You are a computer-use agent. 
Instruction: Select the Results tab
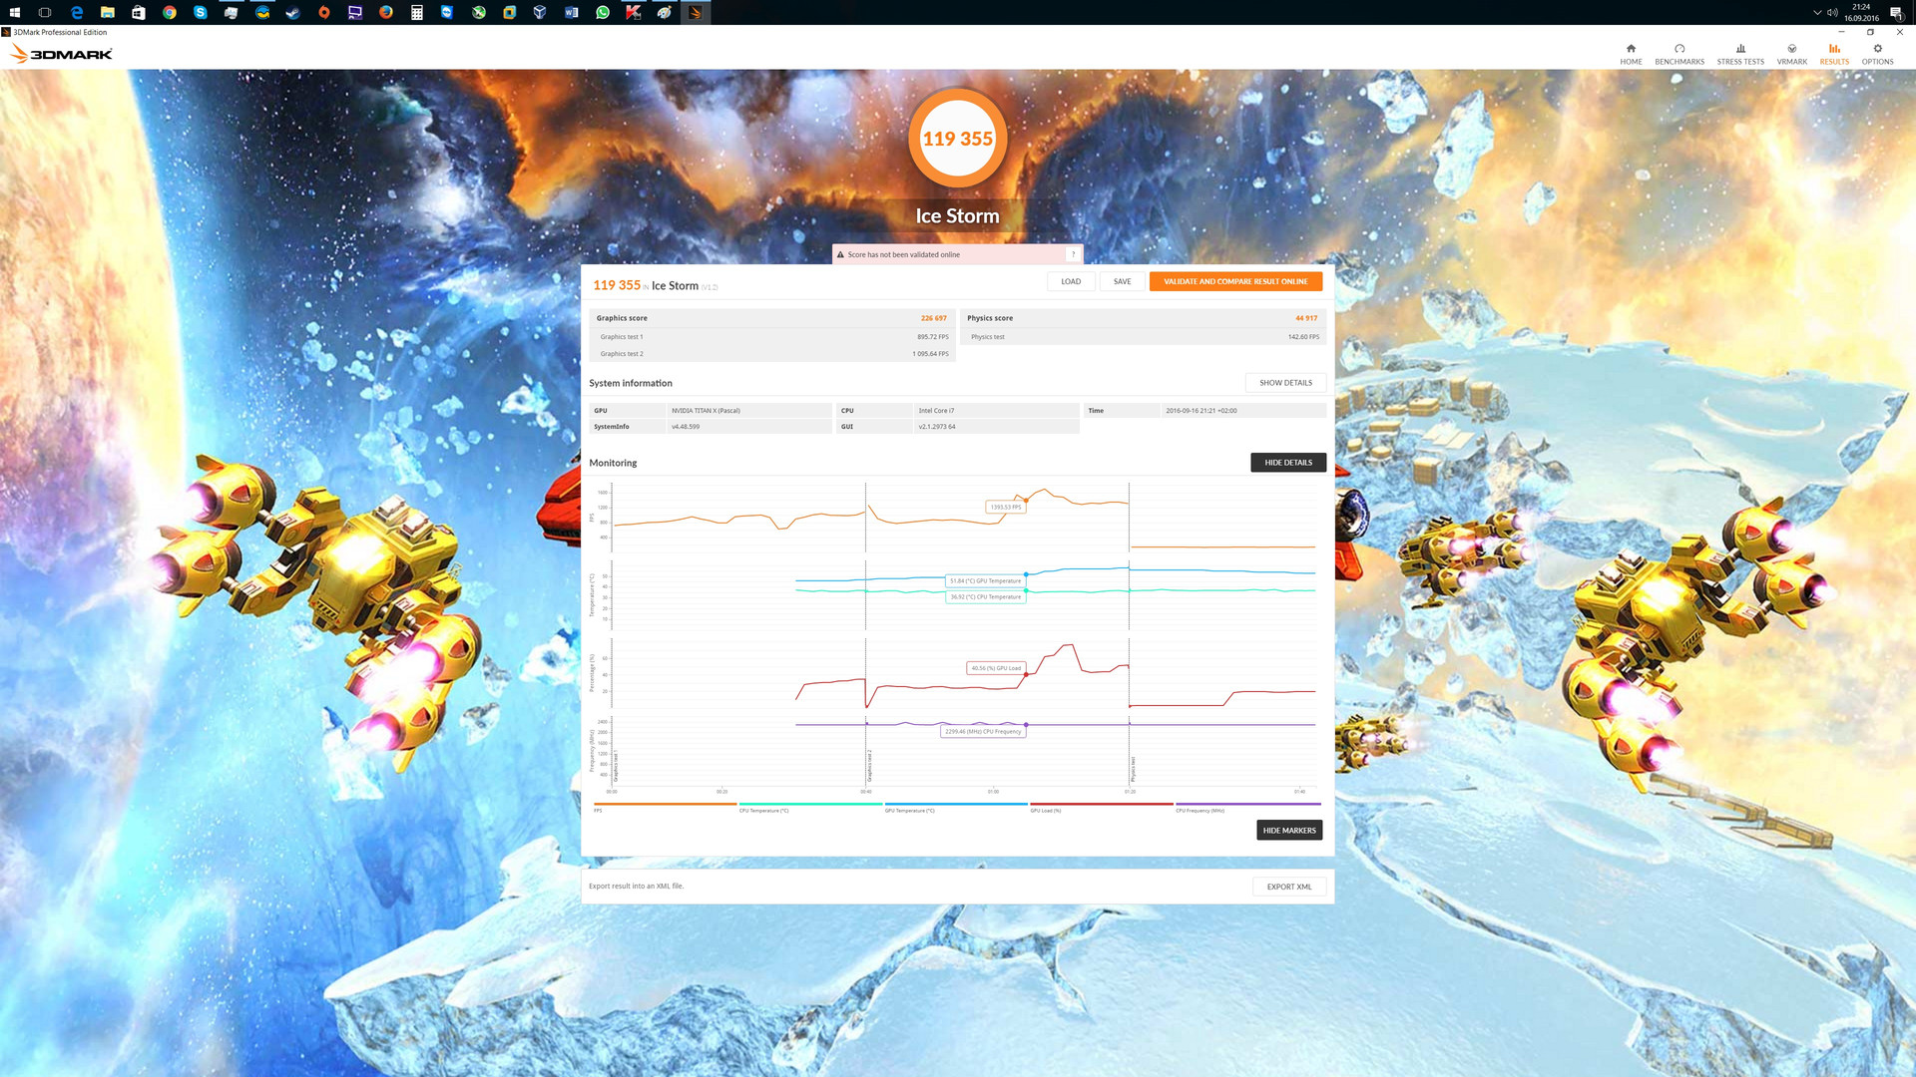pos(1834,54)
